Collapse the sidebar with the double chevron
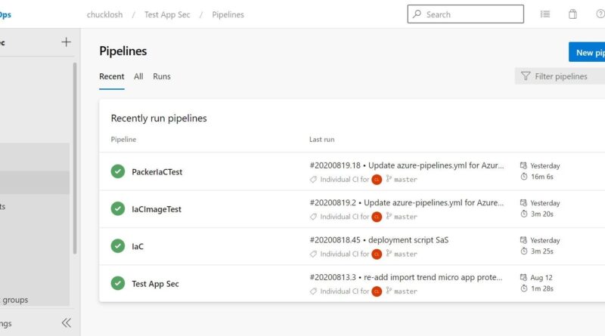The width and height of the screenshot is (605, 336). click(67, 323)
